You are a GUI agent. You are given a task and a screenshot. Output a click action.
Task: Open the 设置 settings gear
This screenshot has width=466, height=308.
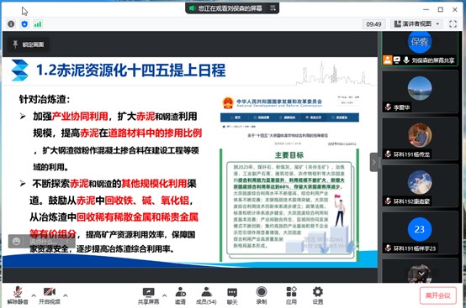click(318, 296)
